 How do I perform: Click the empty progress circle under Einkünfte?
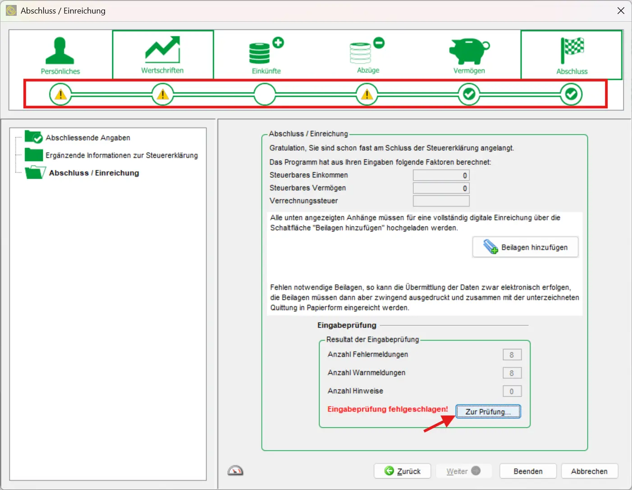[x=265, y=94]
